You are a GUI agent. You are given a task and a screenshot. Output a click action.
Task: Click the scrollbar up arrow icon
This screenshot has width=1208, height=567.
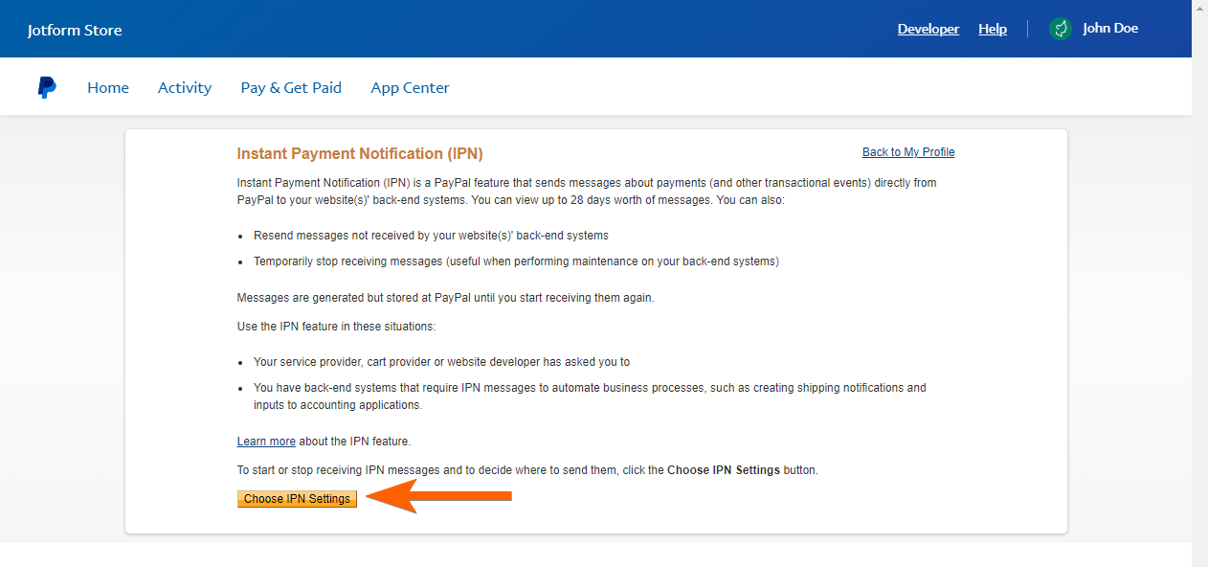(x=1199, y=7)
